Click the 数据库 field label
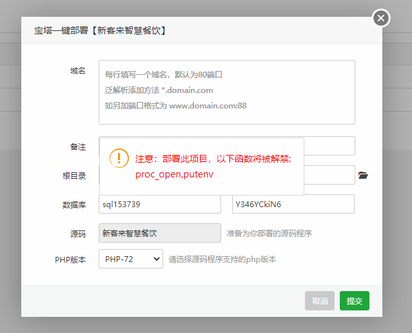The width and height of the screenshot is (412, 333). [x=74, y=205]
